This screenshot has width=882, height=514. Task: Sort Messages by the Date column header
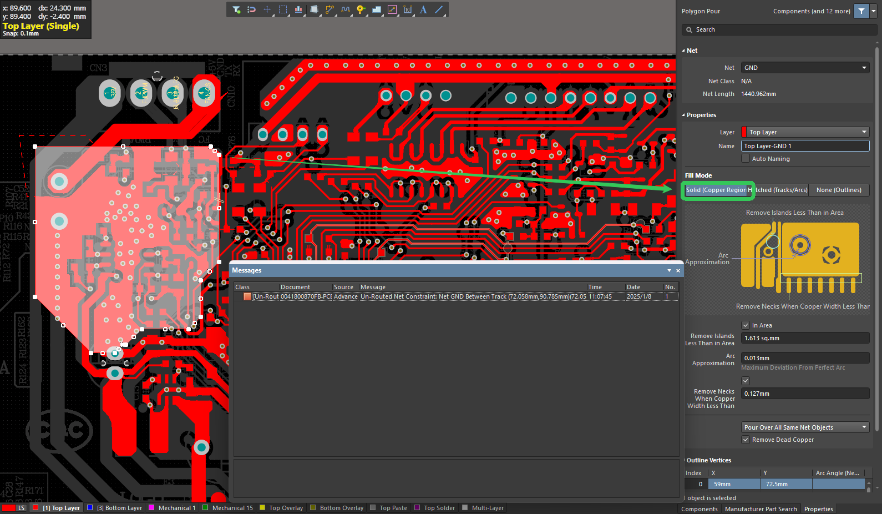pos(643,287)
